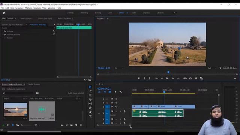Image resolution: width=240 pixels, height=135 pixels.
Task: Add marker in timeline panel
Action: 115,92
